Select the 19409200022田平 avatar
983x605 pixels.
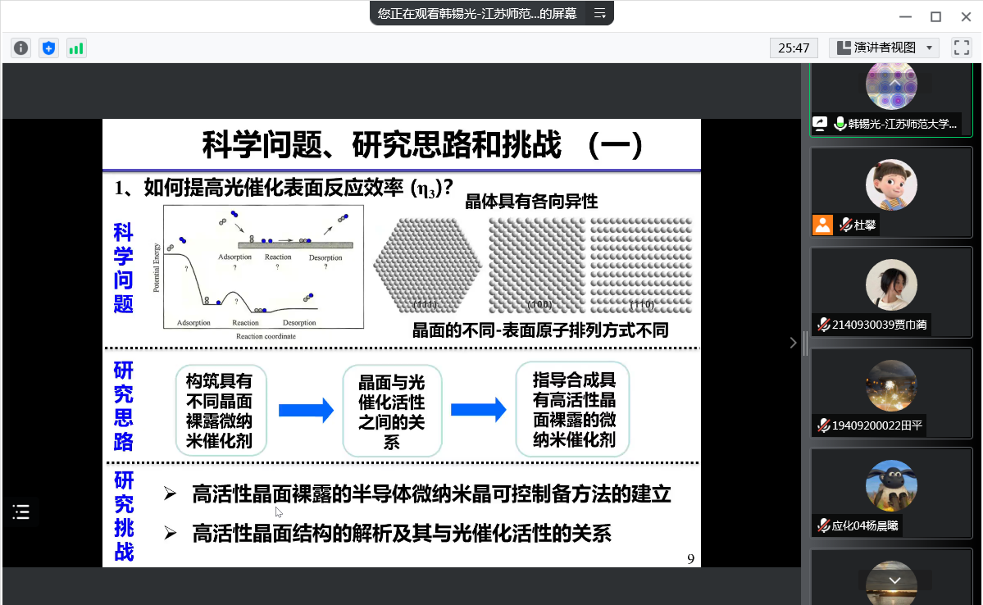click(891, 385)
